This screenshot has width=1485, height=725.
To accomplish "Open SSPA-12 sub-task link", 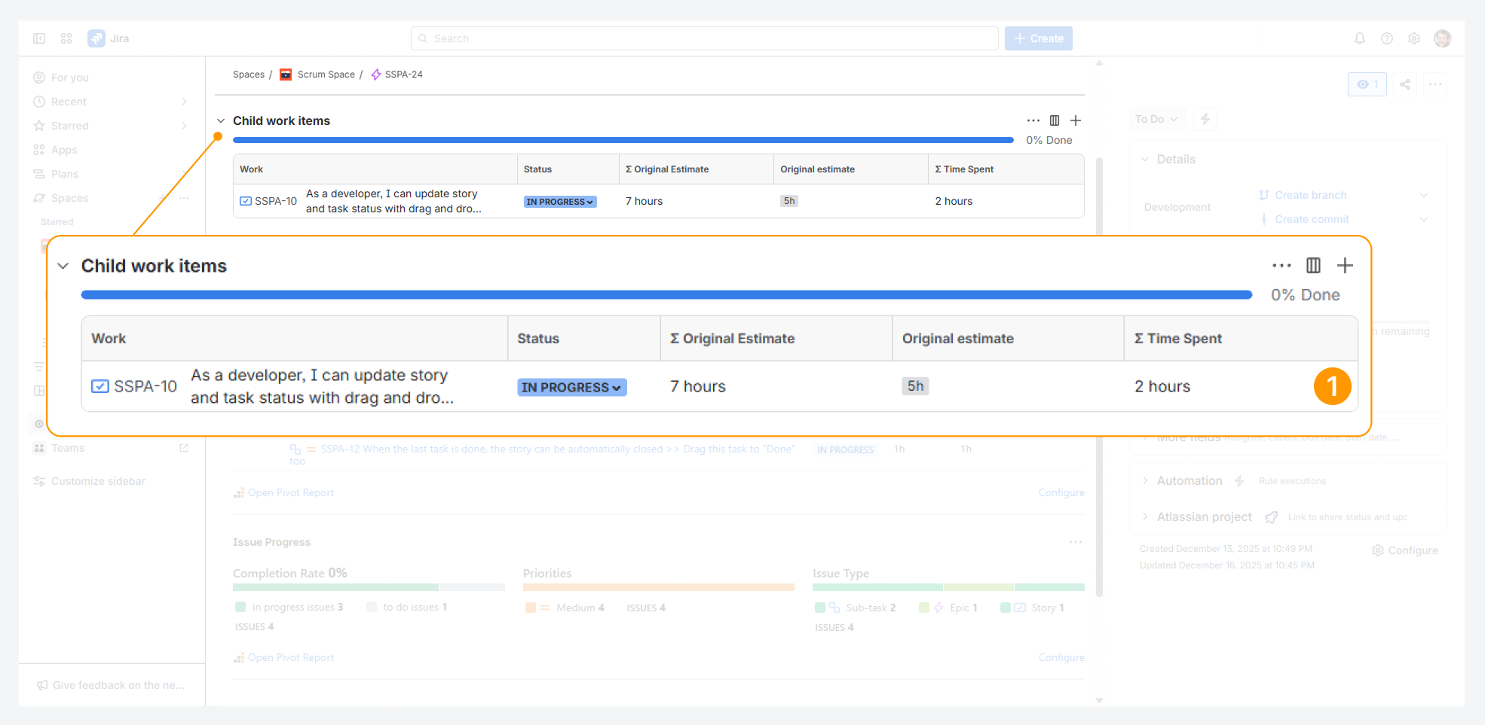I will (557, 449).
